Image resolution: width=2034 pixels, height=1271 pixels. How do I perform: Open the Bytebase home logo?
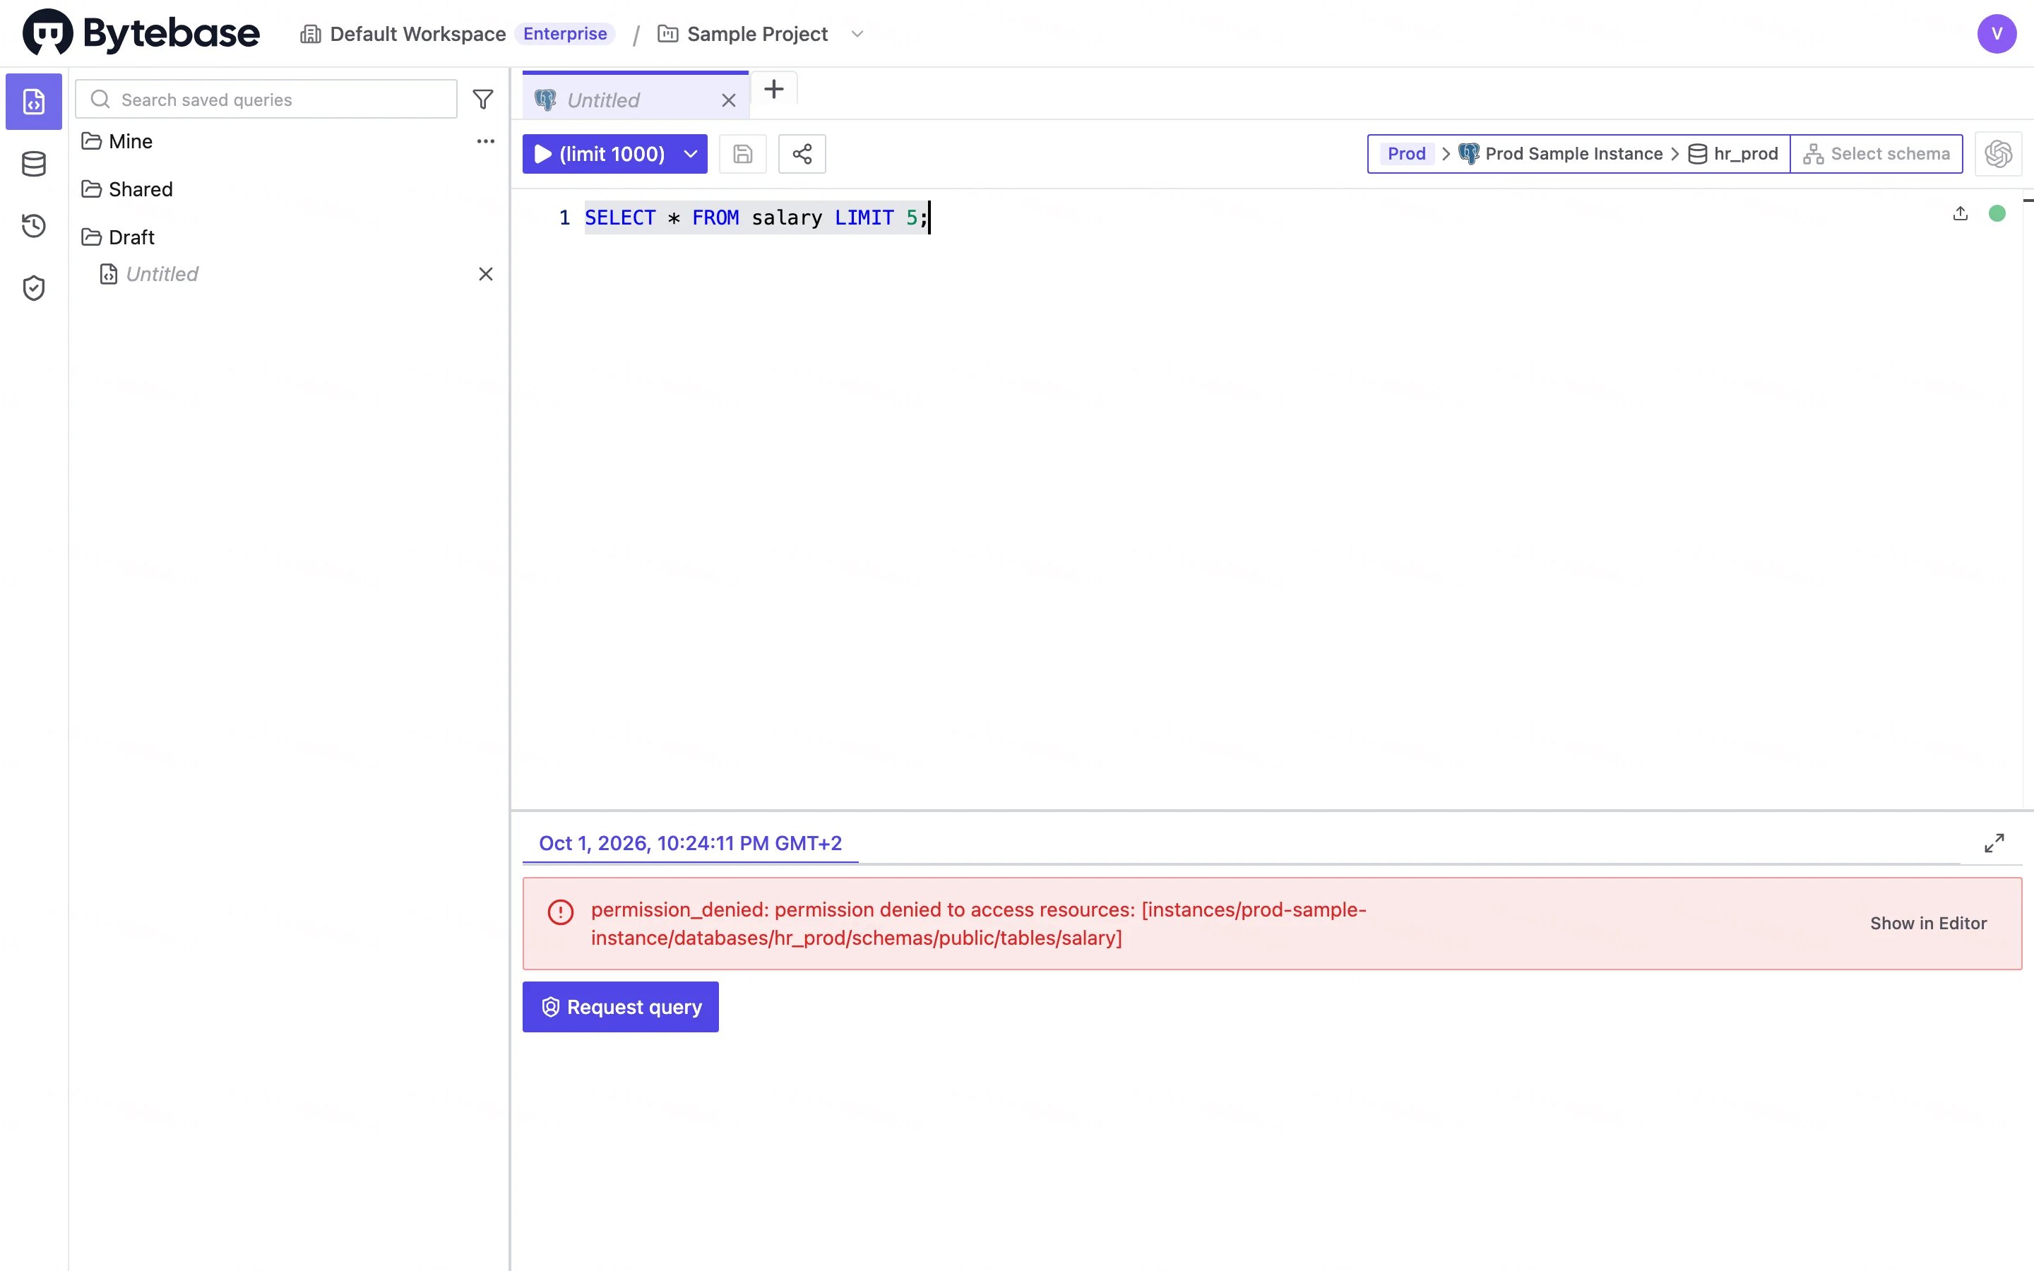coord(141,32)
